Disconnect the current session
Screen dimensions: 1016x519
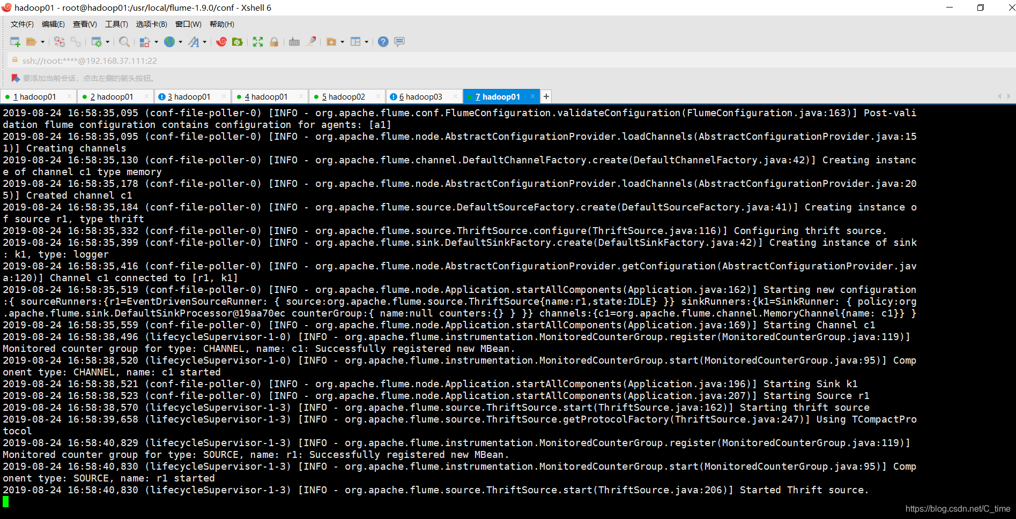click(x=60, y=42)
